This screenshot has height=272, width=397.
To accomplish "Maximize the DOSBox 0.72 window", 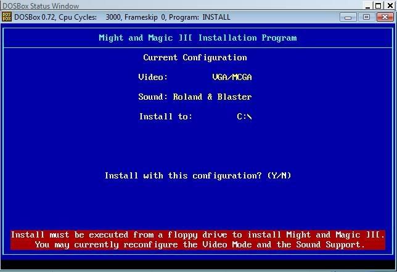I will pos(366,17).
